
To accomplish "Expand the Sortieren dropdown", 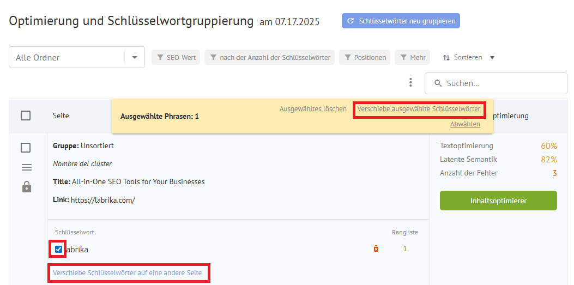I will coord(469,57).
